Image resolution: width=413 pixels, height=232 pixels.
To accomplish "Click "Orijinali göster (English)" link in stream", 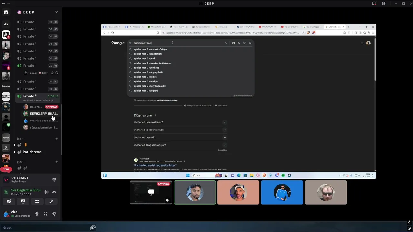I will tap(167, 100).
